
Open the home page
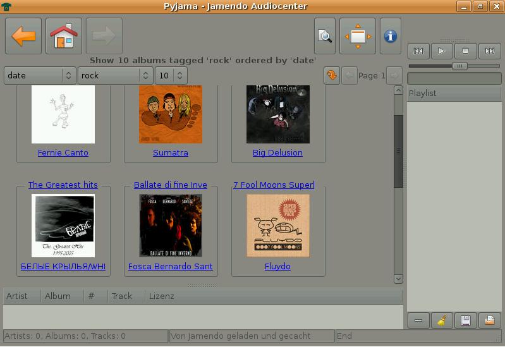click(x=64, y=36)
